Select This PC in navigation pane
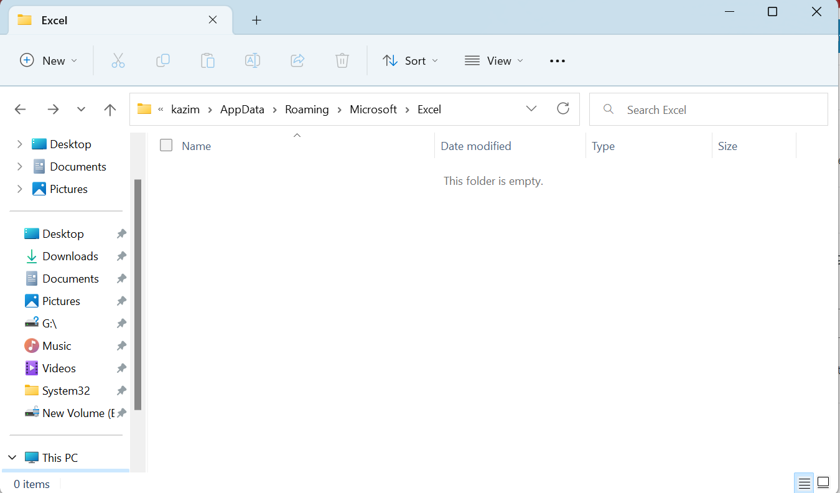The height and width of the screenshot is (493, 840). click(x=60, y=458)
